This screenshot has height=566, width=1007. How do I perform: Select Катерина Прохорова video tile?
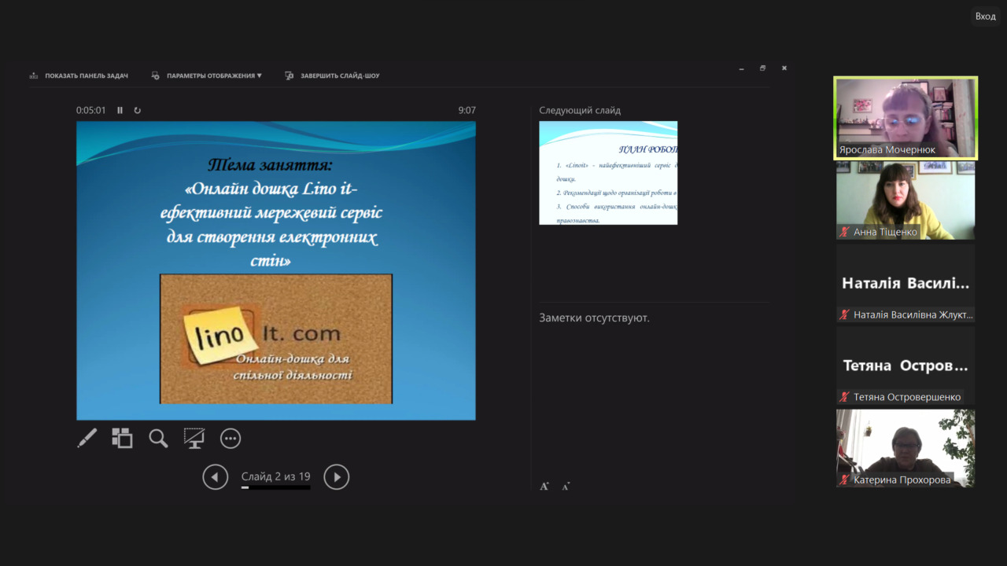point(906,448)
